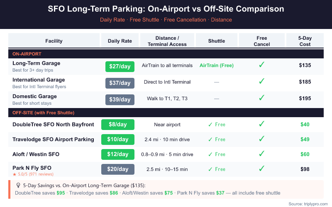
Task: Click the lightbulb icon beside 5-Day Savings
Action: click(18, 185)
